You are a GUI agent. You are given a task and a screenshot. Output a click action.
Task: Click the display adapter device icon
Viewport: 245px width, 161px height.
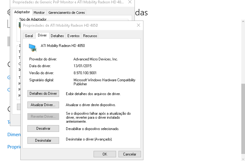[x=33, y=48]
